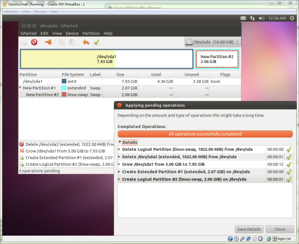Click the ext4 file system color square

click(64, 81)
